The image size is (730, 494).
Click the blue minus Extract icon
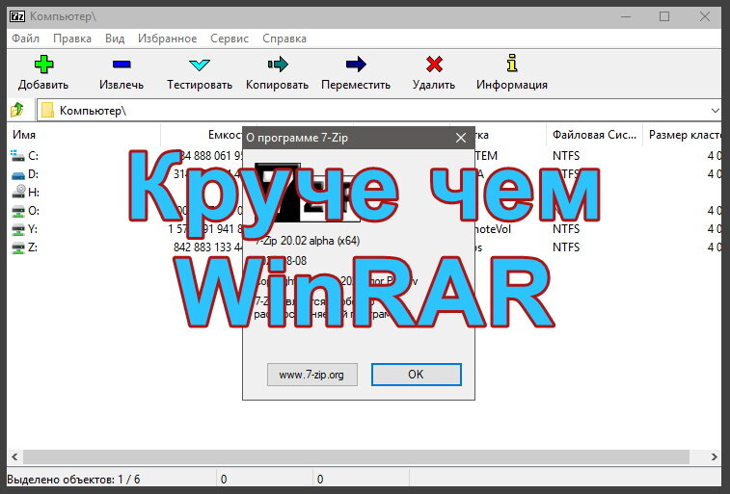(x=122, y=65)
